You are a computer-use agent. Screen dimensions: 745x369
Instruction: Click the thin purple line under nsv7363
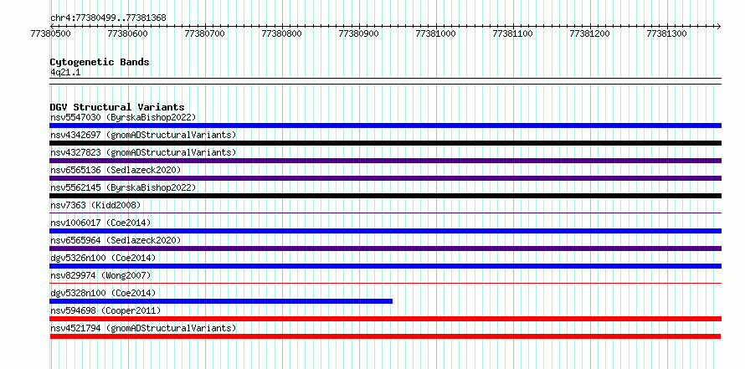(x=385, y=213)
